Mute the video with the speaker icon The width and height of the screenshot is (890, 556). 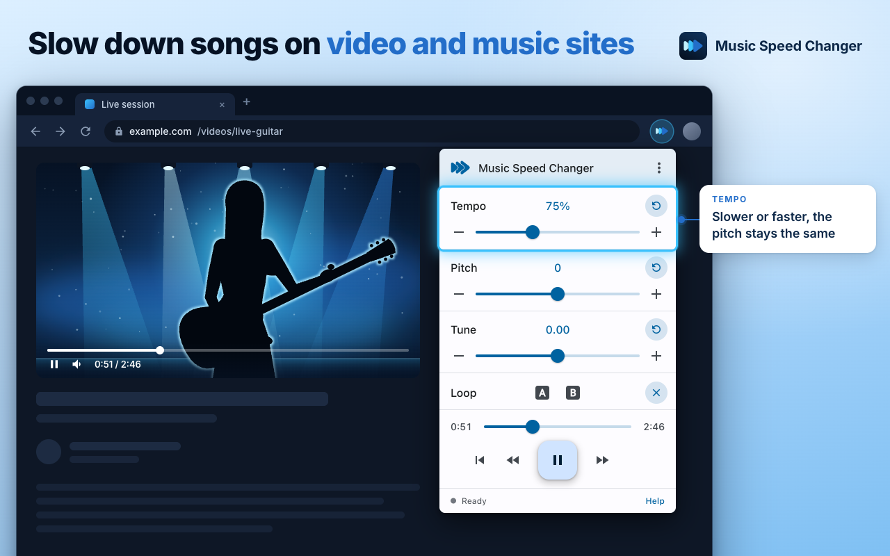tap(76, 364)
